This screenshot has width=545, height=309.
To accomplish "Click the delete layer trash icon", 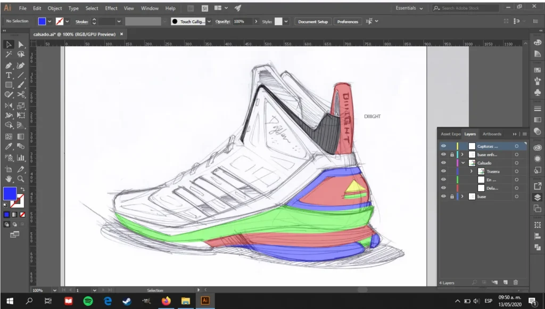I will click(516, 282).
